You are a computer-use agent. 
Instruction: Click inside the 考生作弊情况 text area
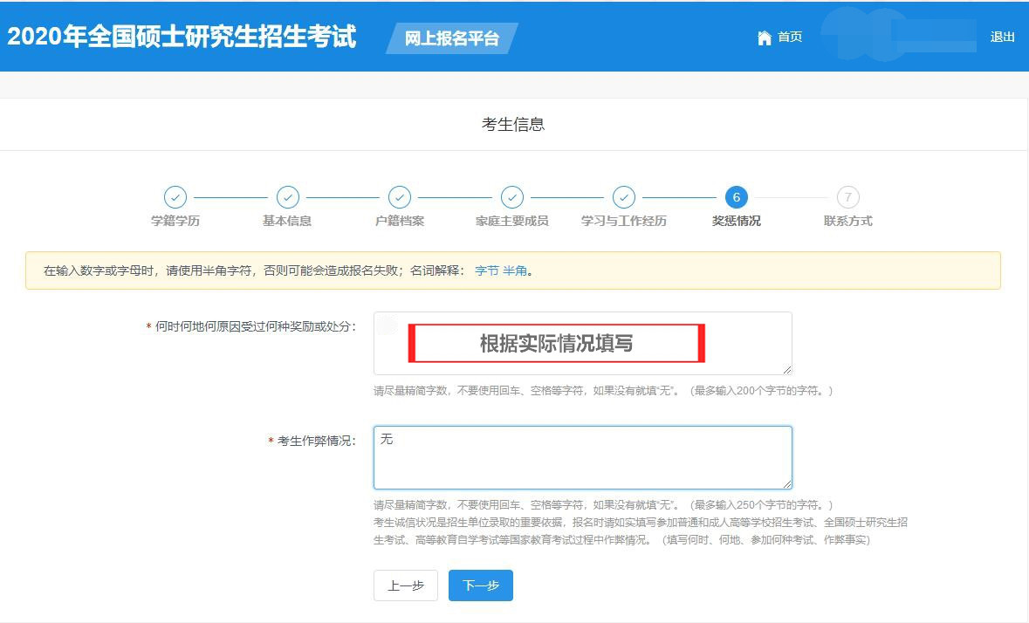click(582, 456)
